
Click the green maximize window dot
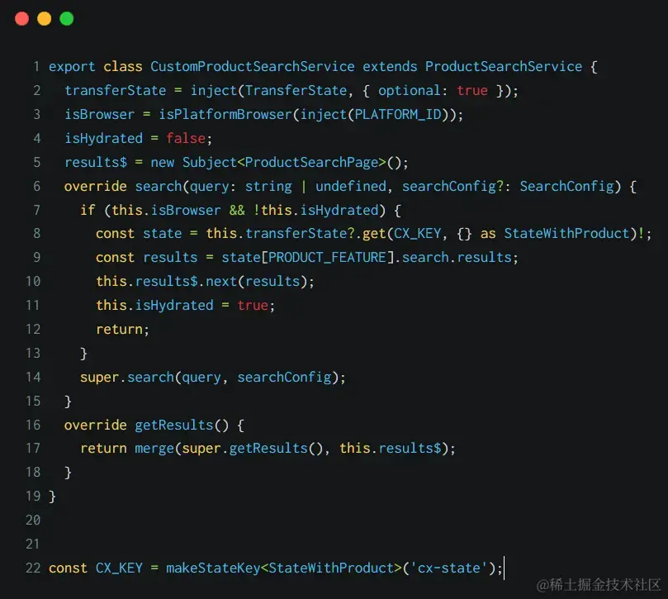coord(67,19)
